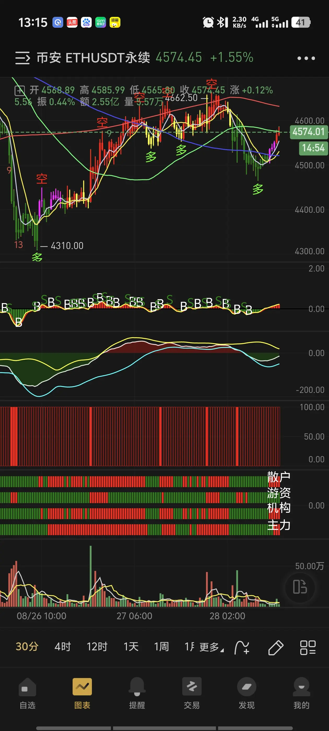Tap the high marker 4662.50

coord(181,98)
